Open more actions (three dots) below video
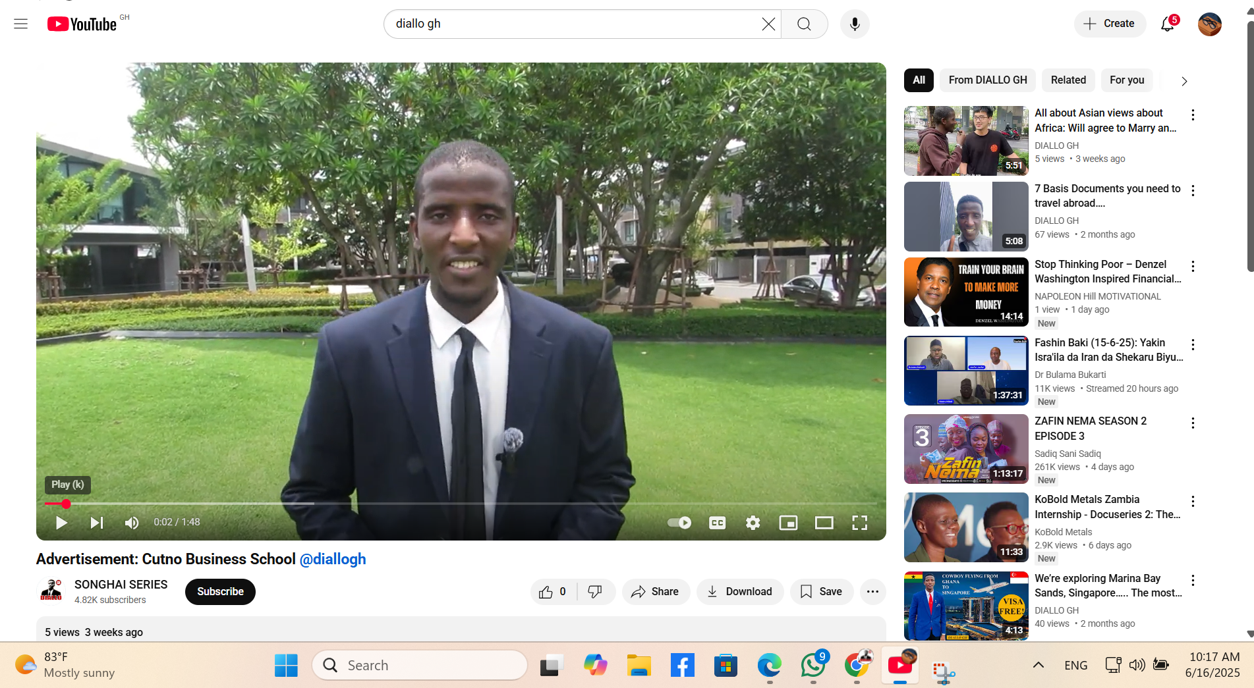Screen dimensions: 1254x688 coord(872,592)
